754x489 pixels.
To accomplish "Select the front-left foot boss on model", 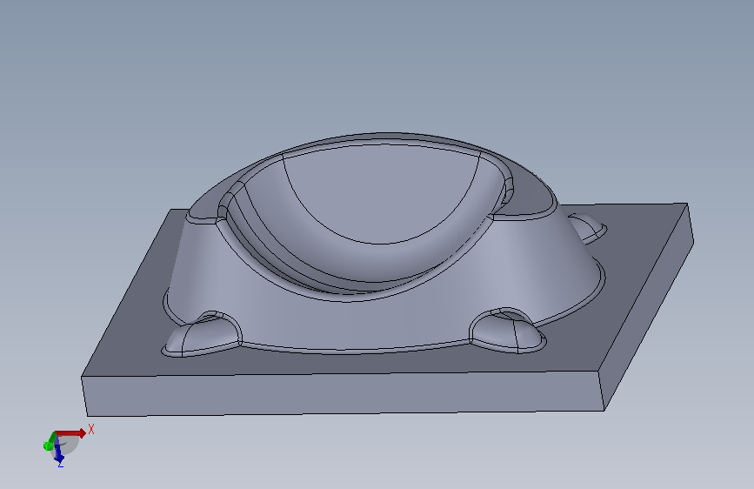I will click(x=202, y=334).
